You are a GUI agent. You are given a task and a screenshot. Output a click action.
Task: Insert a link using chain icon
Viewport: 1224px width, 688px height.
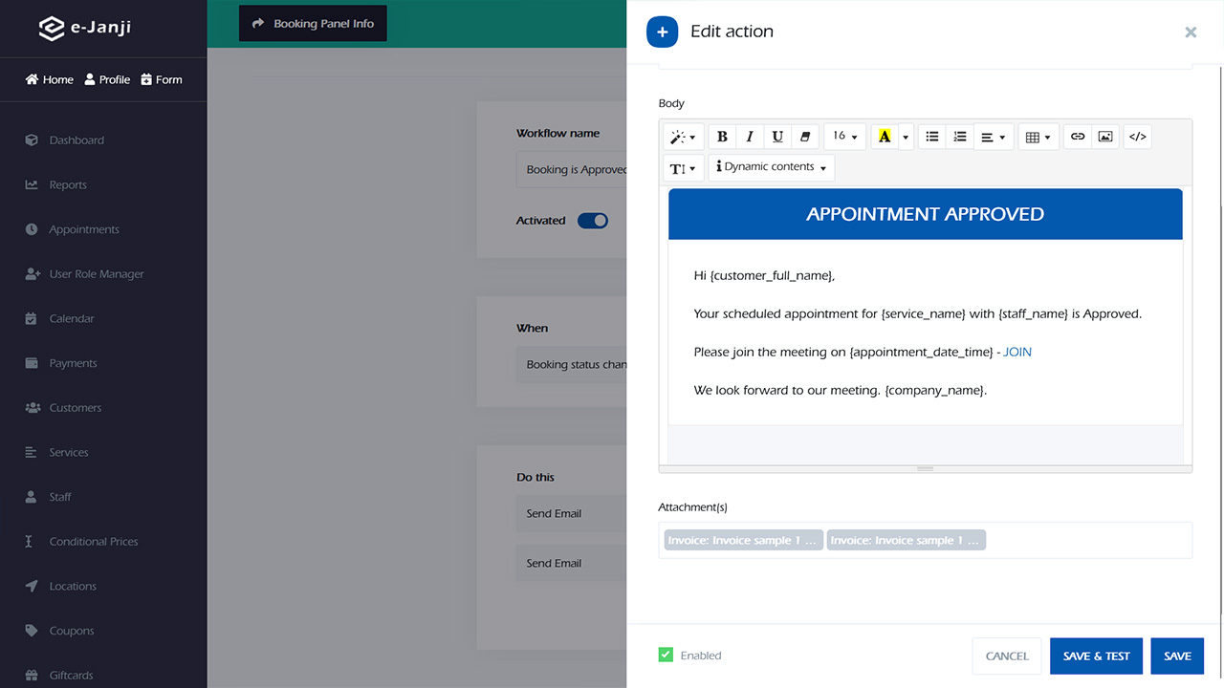1078,137
